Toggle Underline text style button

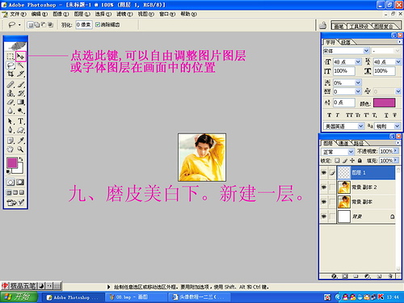pos(386,115)
